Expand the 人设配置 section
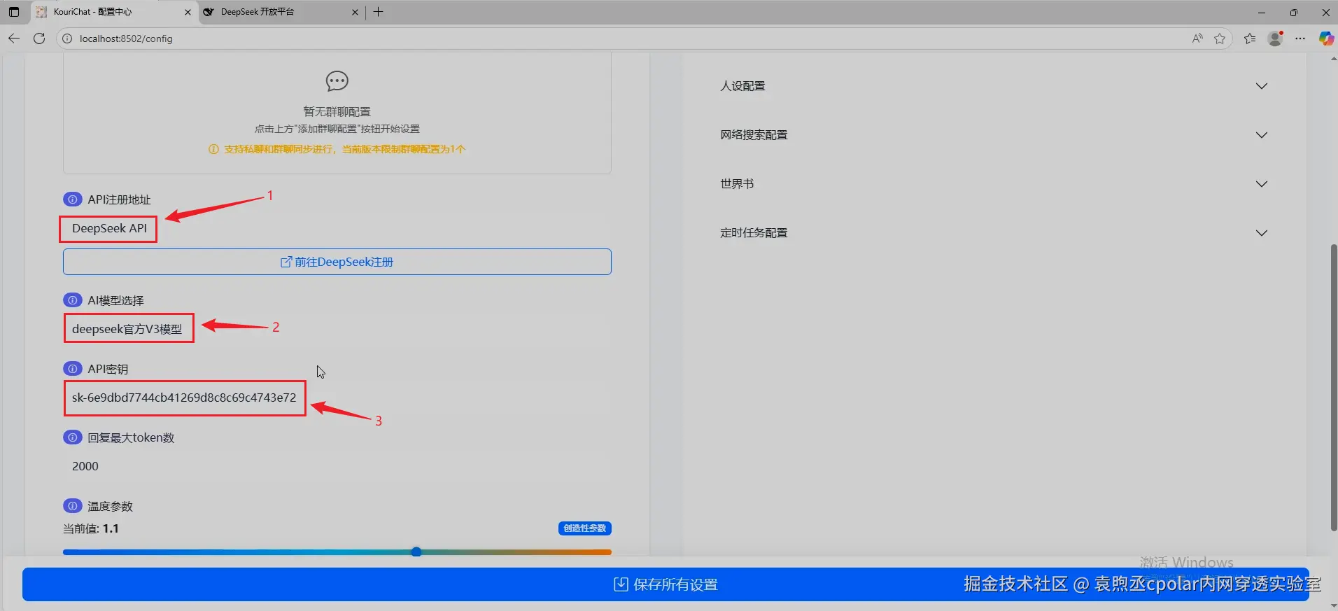 pyautogui.click(x=994, y=86)
